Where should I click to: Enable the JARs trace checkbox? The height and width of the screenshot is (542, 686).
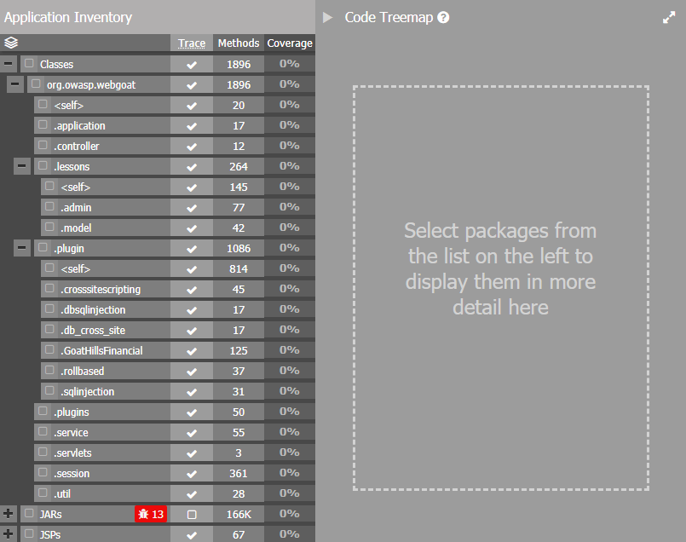tap(192, 514)
